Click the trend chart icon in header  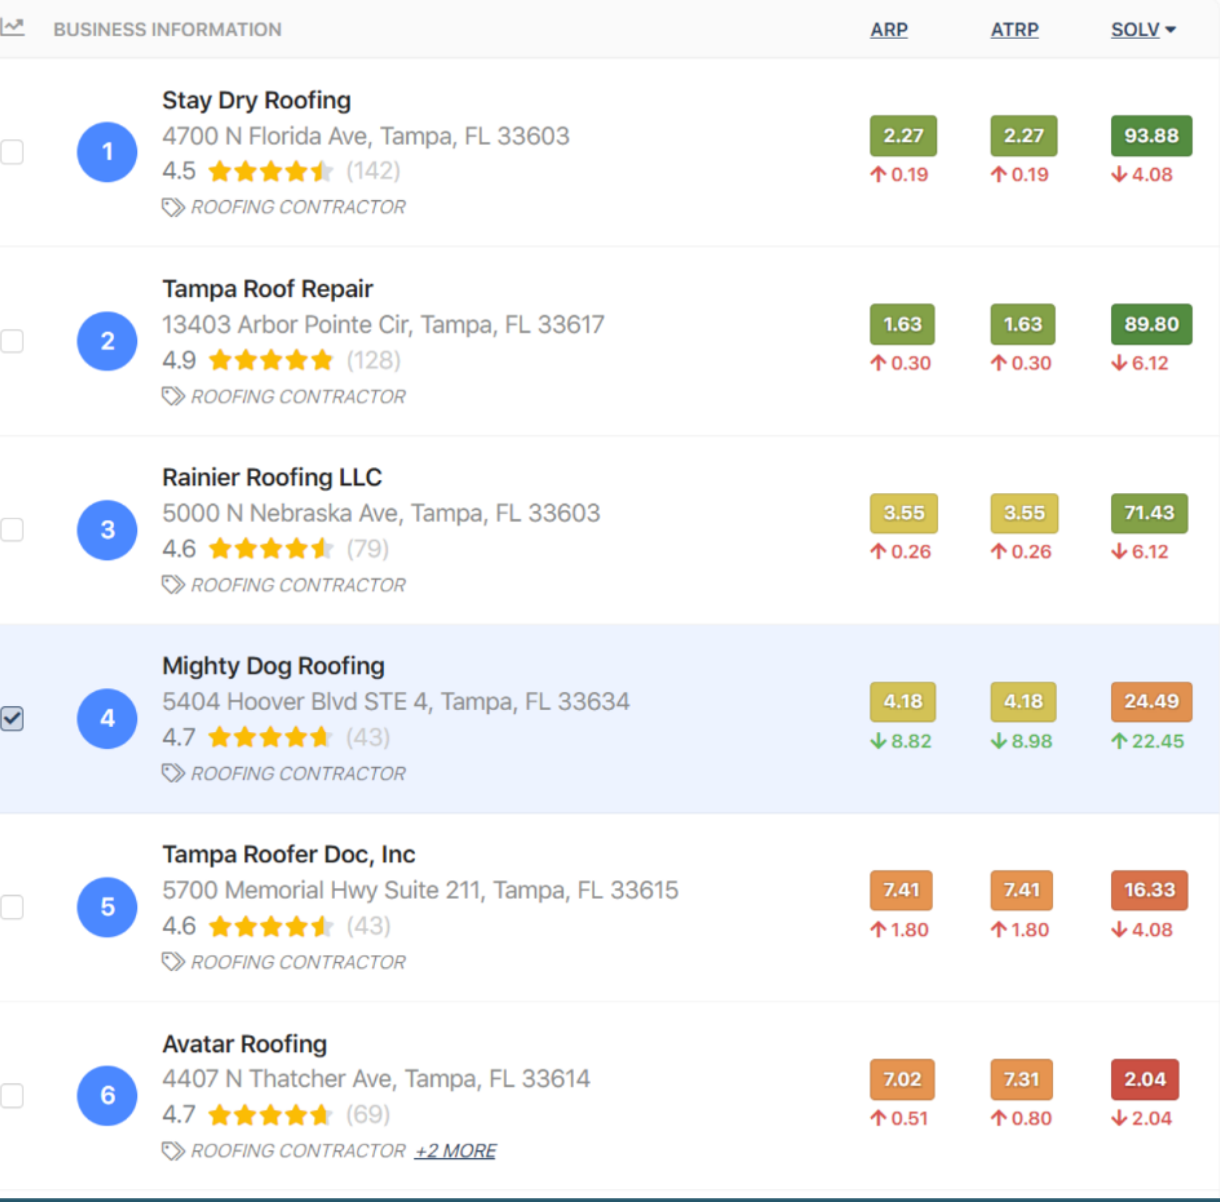point(12,28)
